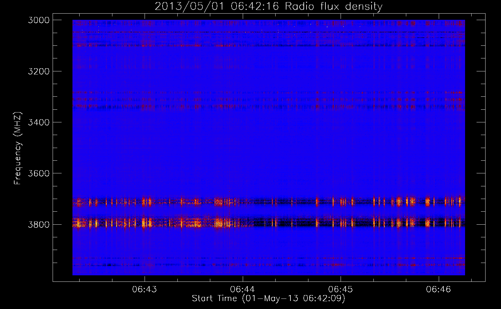Click the 3400 frequency tick label

point(39,122)
